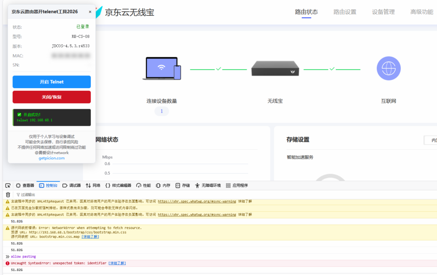Click 详细了解 link on the SyntaxError line

pyautogui.click(x=117, y=263)
